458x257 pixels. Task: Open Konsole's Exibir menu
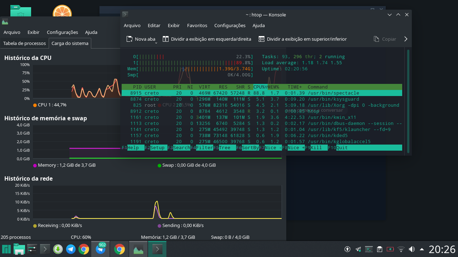(x=174, y=26)
